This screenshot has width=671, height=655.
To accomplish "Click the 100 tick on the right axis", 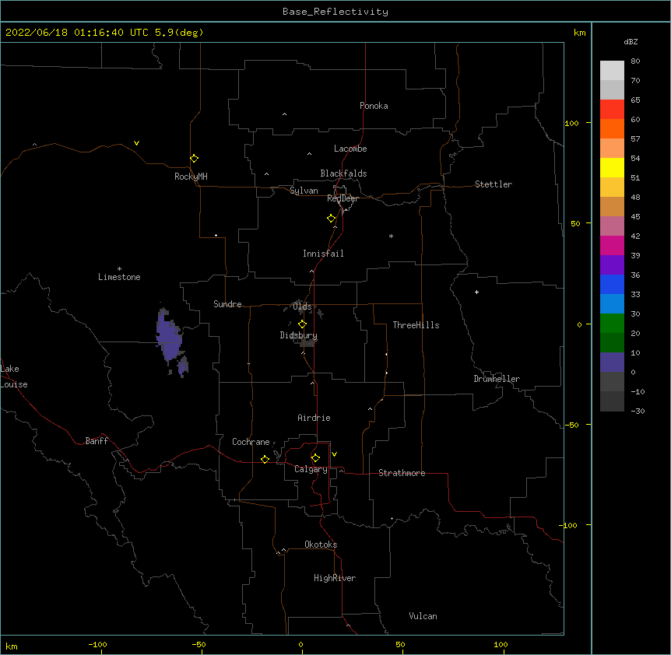I will (x=571, y=123).
